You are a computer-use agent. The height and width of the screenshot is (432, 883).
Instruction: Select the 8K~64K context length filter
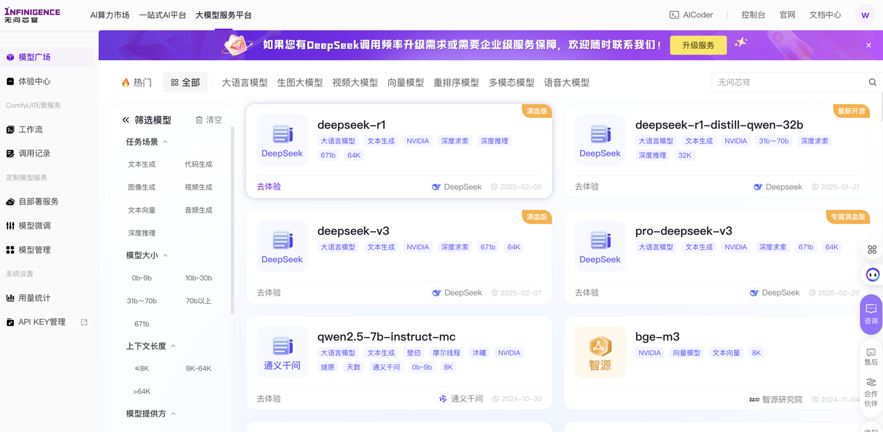pyautogui.click(x=199, y=369)
